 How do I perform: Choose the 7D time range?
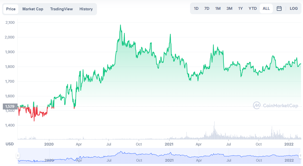pos(207,9)
